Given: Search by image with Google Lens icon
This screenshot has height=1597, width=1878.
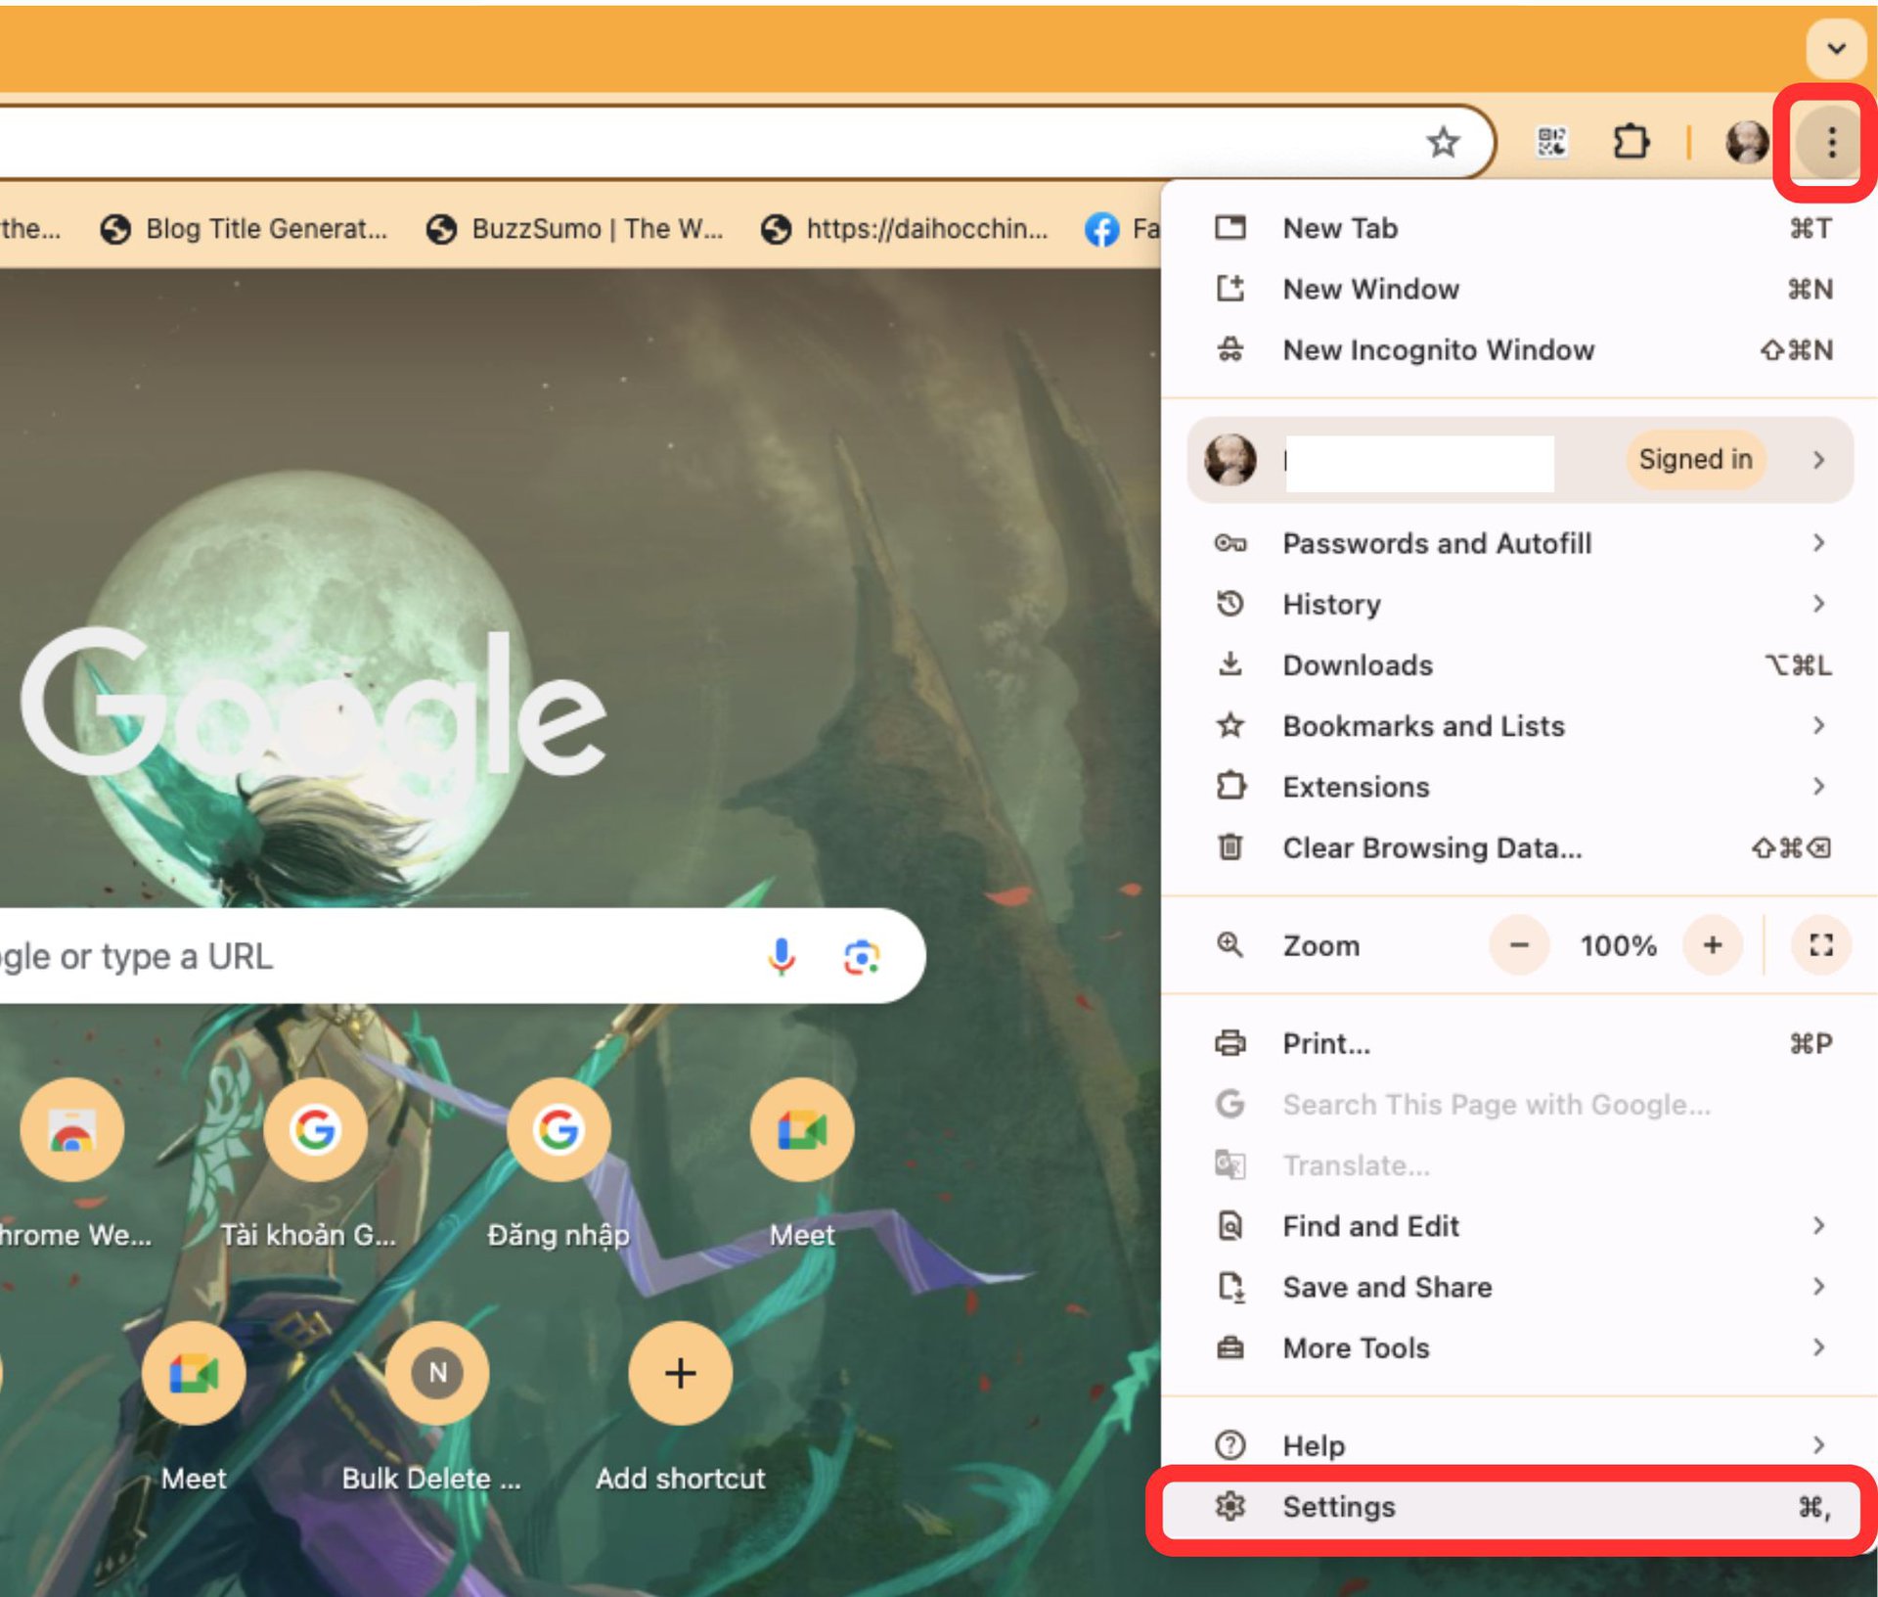Looking at the screenshot, I should (x=861, y=956).
